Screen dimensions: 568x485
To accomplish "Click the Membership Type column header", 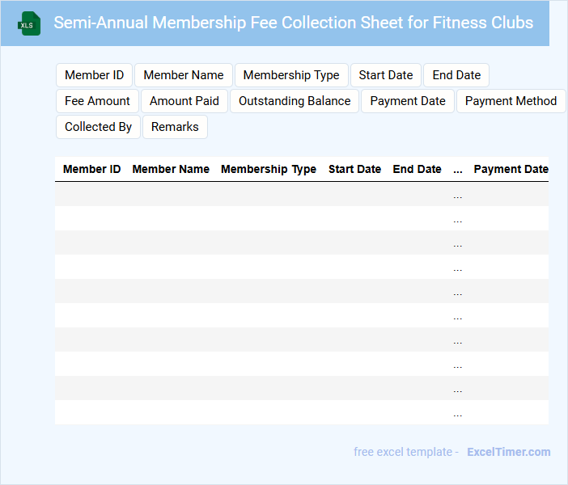I will pyautogui.click(x=269, y=169).
